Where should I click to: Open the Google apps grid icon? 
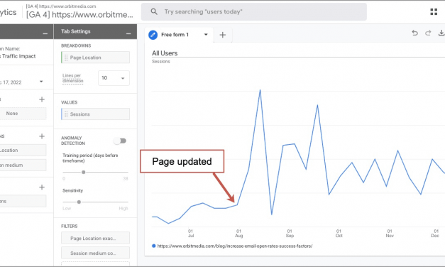tap(434, 11)
